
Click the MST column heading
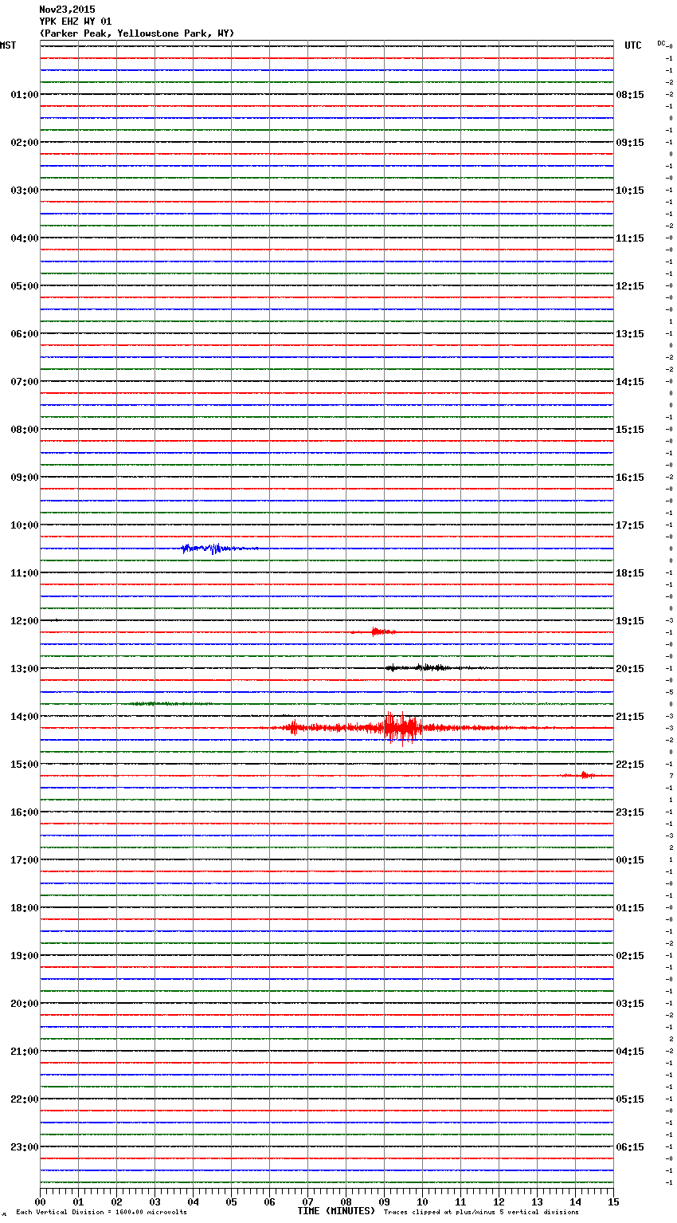coord(8,45)
